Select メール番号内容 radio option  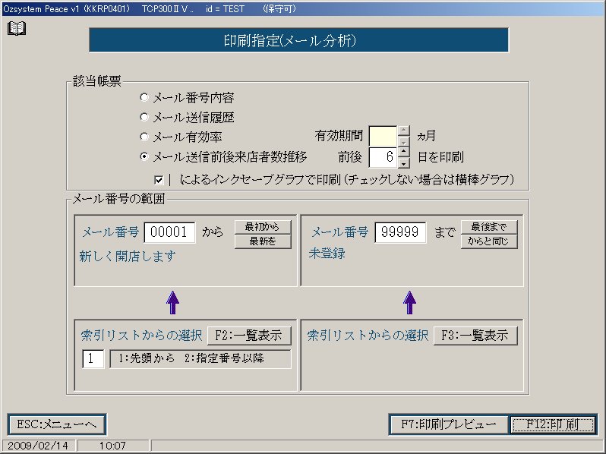click(x=144, y=97)
